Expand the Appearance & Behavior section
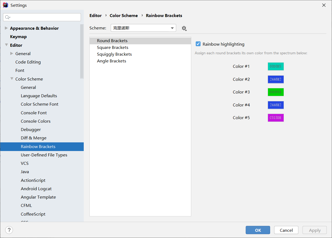 click(x=6, y=28)
